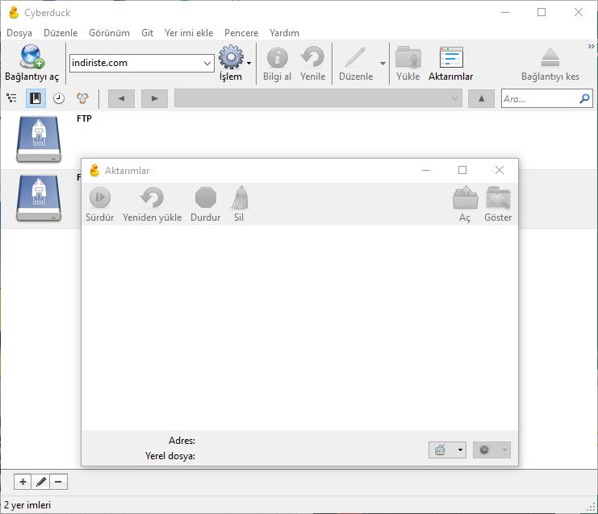Switch to outline browser view icon
Image resolution: width=598 pixels, height=514 pixels.
(12, 98)
